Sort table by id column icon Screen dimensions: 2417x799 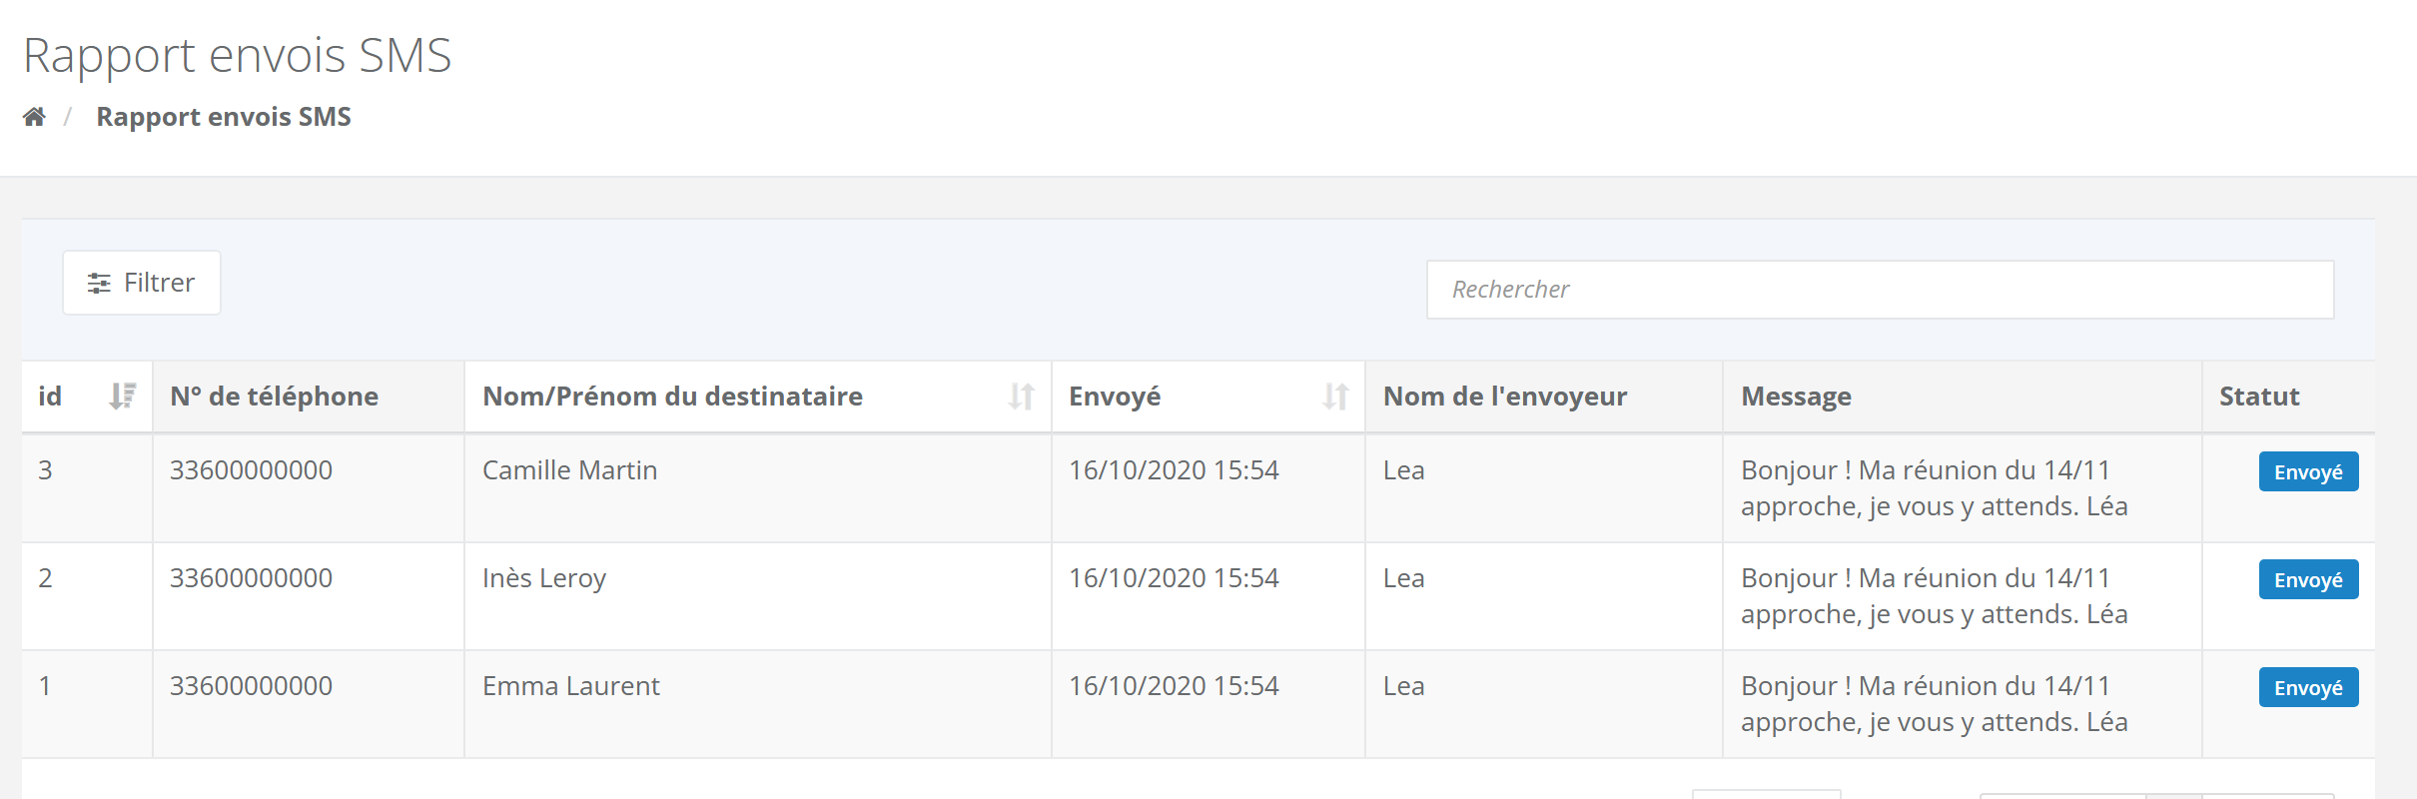(122, 397)
